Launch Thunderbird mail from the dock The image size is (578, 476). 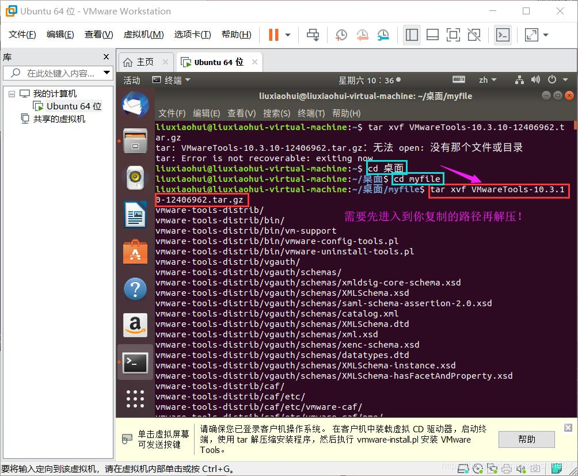point(135,105)
